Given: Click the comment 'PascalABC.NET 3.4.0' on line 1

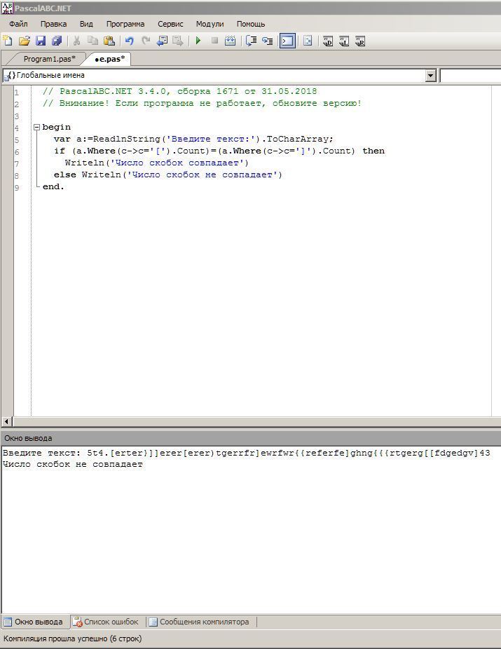Looking at the screenshot, I should (112, 92).
